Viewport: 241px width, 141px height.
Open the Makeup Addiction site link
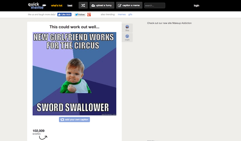[x=169, y=23]
